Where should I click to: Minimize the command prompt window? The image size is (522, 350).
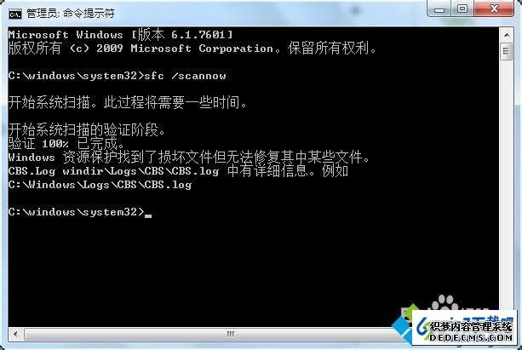click(x=439, y=9)
